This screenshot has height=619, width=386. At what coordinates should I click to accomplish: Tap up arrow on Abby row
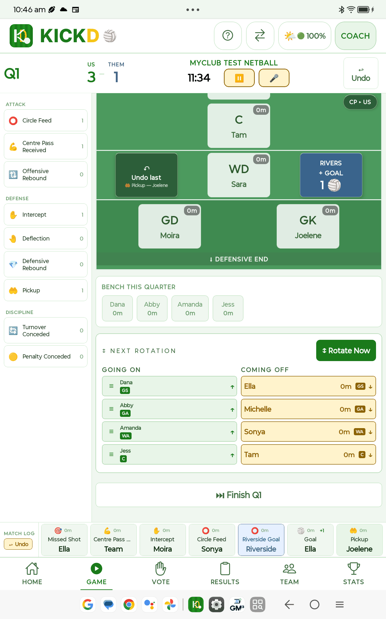point(232,410)
